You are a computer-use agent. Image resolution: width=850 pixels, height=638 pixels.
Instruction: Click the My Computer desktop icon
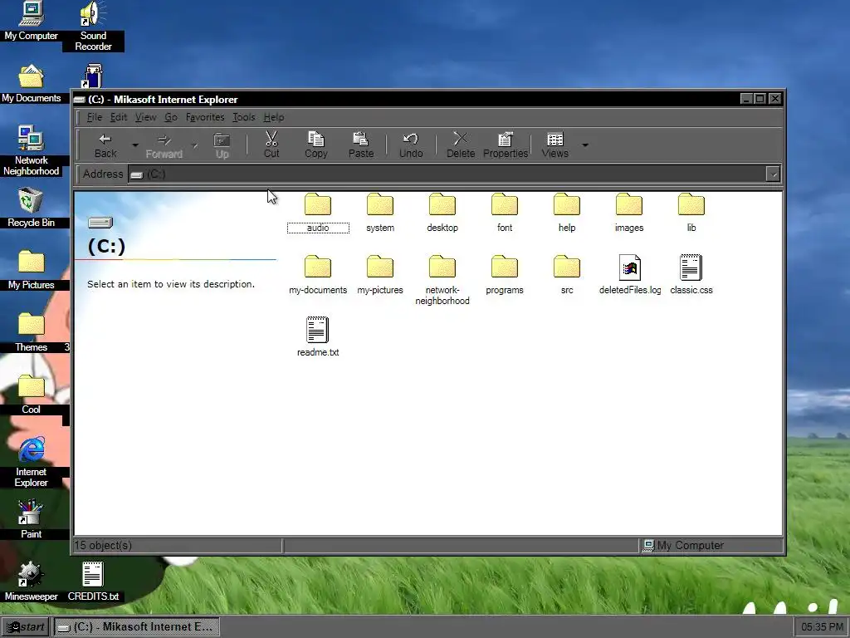click(31, 21)
